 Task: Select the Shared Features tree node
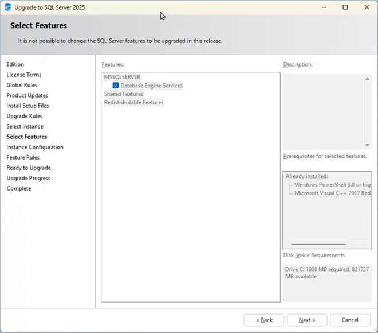click(124, 94)
